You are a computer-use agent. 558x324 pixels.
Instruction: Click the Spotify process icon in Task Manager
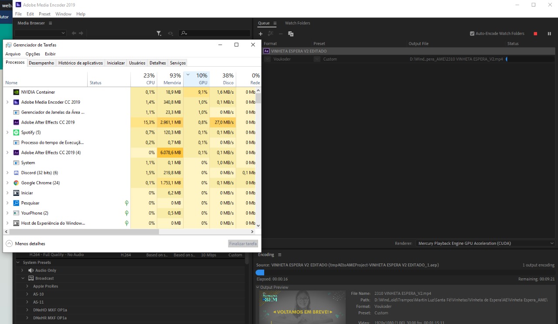pos(16,132)
